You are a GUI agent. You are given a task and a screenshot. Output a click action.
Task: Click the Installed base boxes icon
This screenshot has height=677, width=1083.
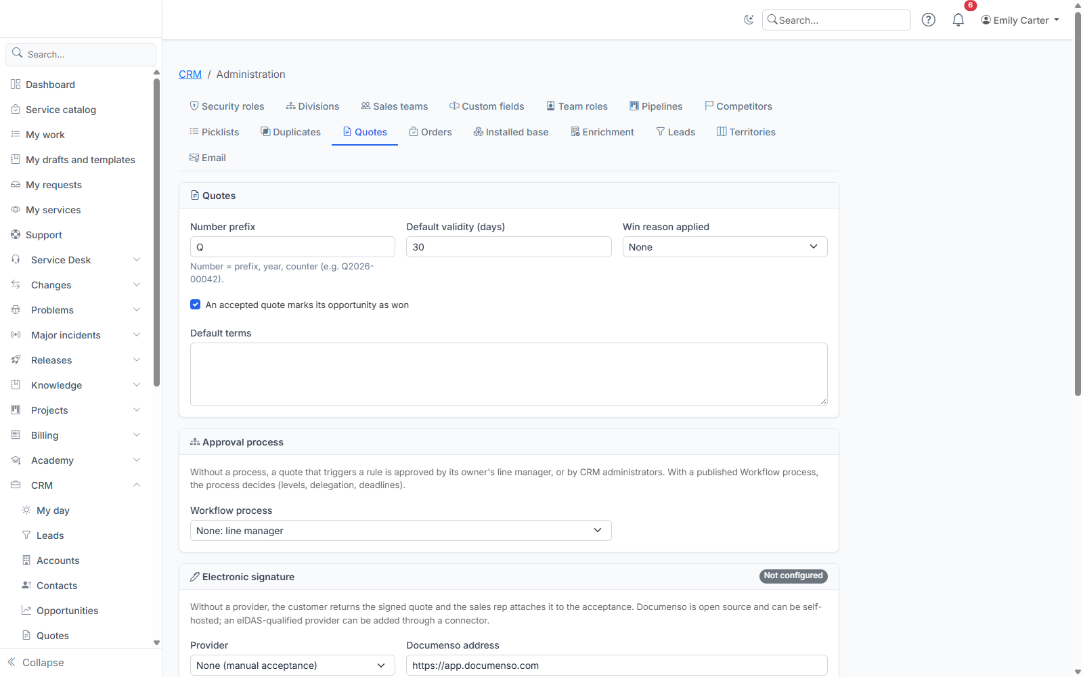[x=479, y=131]
